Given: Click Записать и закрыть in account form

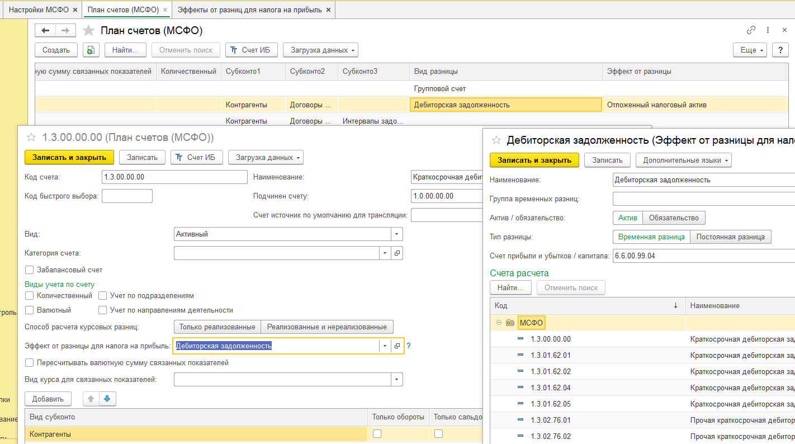Looking at the screenshot, I should pyautogui.click(x=69, y=158).
